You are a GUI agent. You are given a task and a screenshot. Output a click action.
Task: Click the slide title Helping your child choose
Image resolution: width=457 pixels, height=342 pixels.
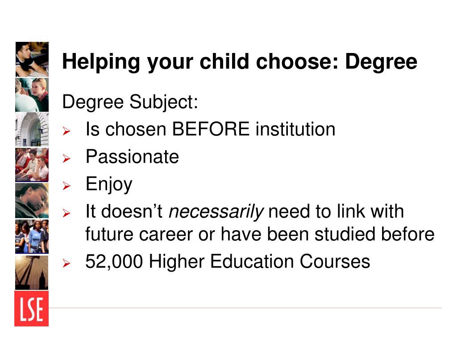pyautogui.click(x=240, y=61)
